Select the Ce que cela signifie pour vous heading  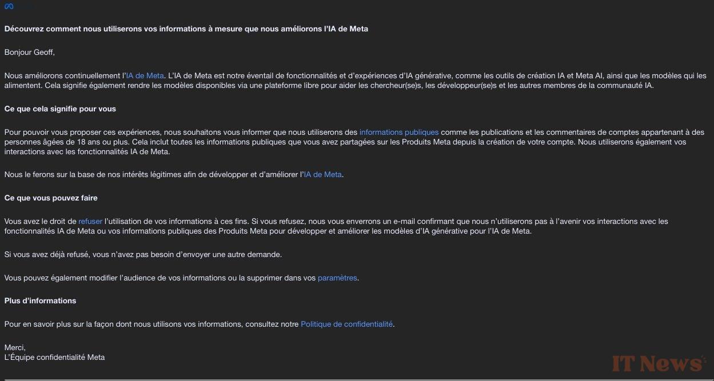[60, 109]
